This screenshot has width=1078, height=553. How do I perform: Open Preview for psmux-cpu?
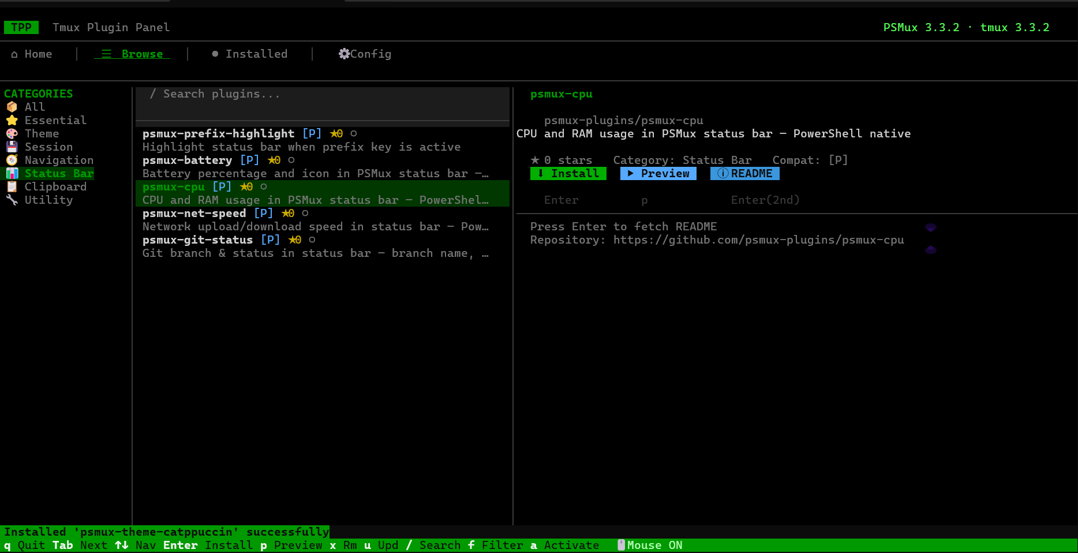click(x=658, y=173)
